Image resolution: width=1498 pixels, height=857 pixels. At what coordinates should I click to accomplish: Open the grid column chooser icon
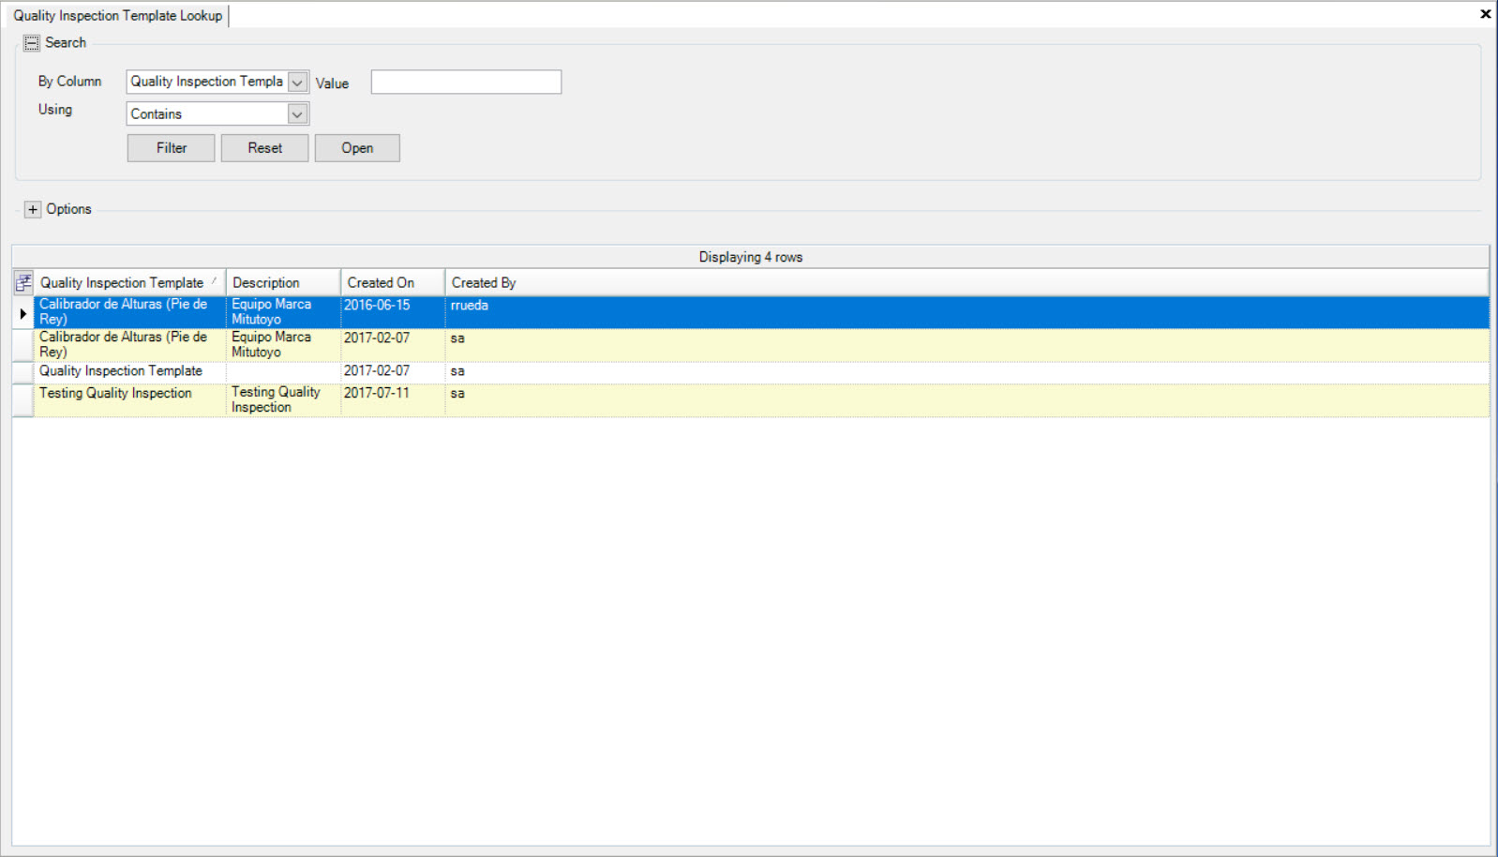(x=23, y=282)
